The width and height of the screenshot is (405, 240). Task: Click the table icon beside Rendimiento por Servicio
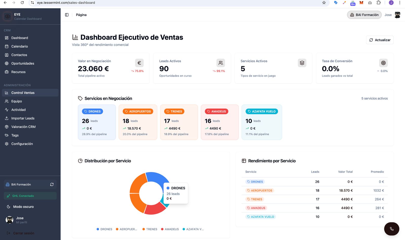244,161
